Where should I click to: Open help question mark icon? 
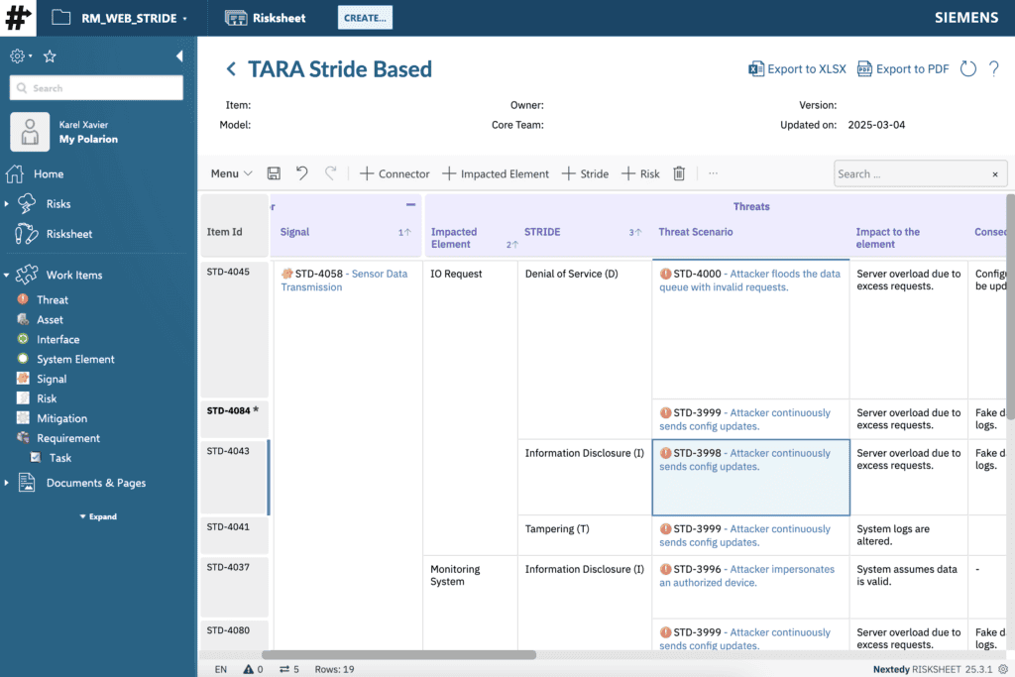coord(993,68)
